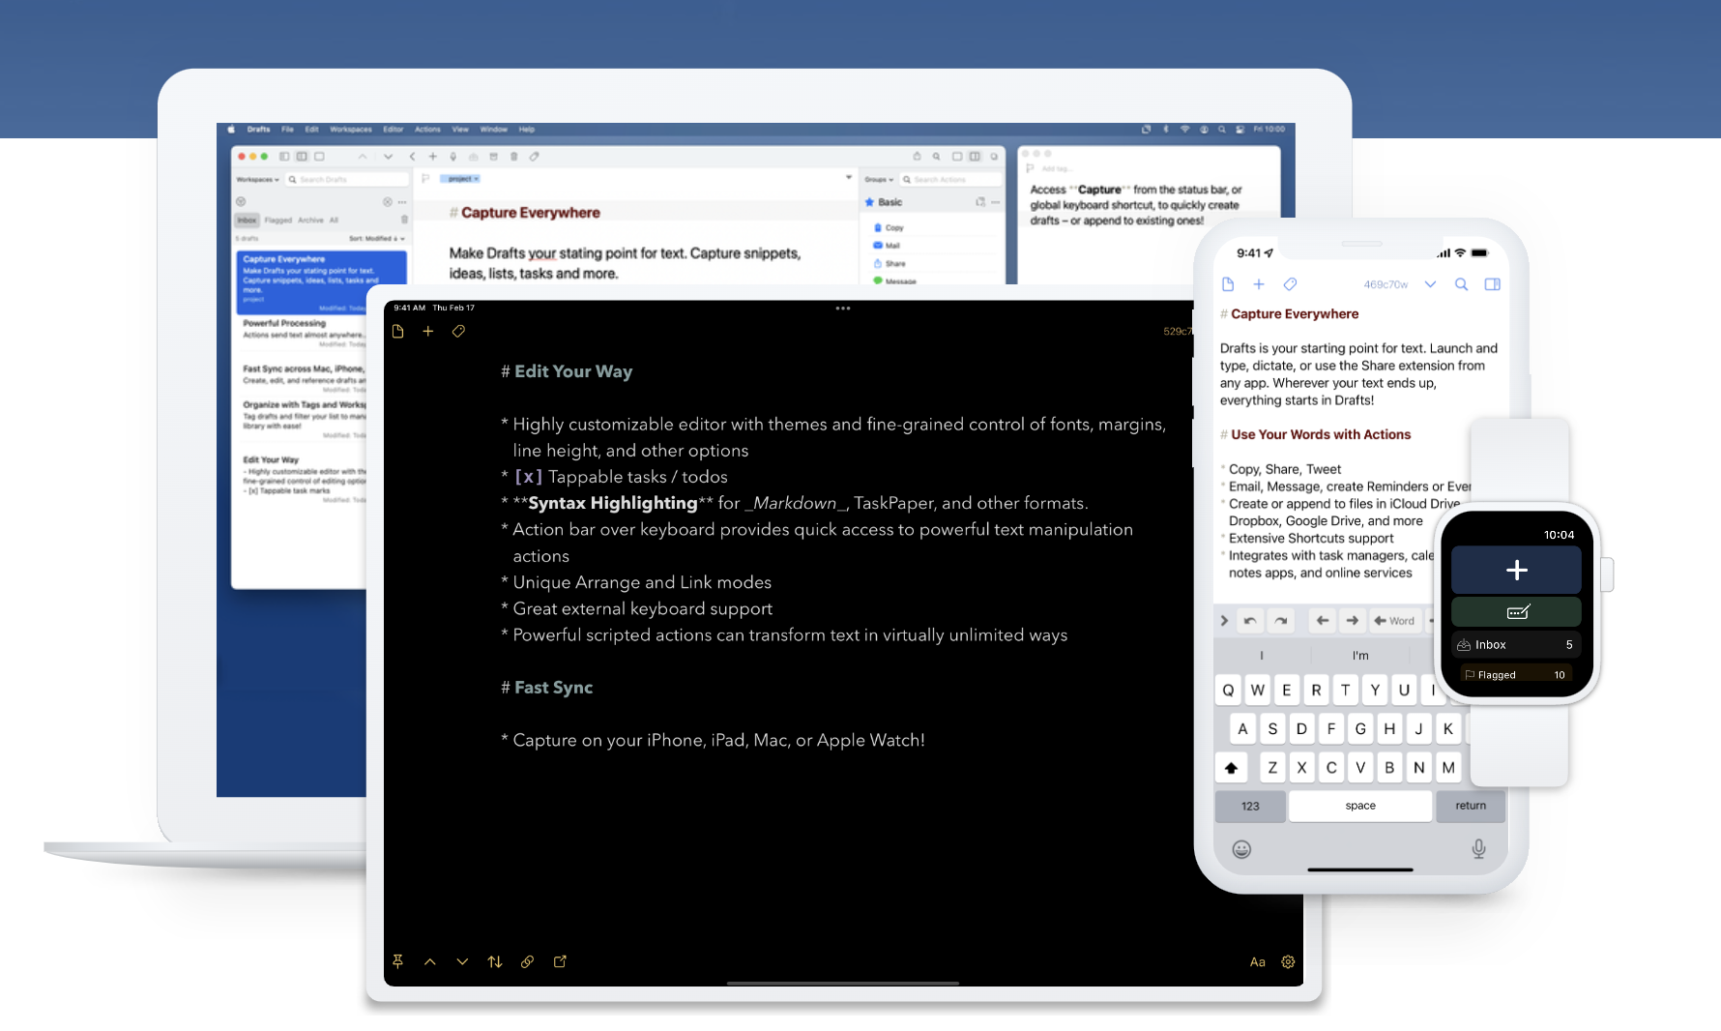Image resolution: width=1721 pixels, height=1031 pixels.
Task: Open the tag icon on iPhone
Action: (1290, 284)
